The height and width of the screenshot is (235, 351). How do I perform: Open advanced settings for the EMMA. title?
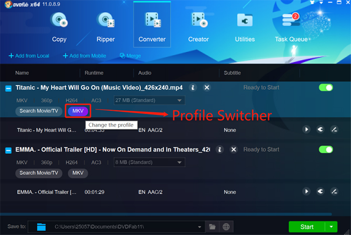tap(320, 191)
